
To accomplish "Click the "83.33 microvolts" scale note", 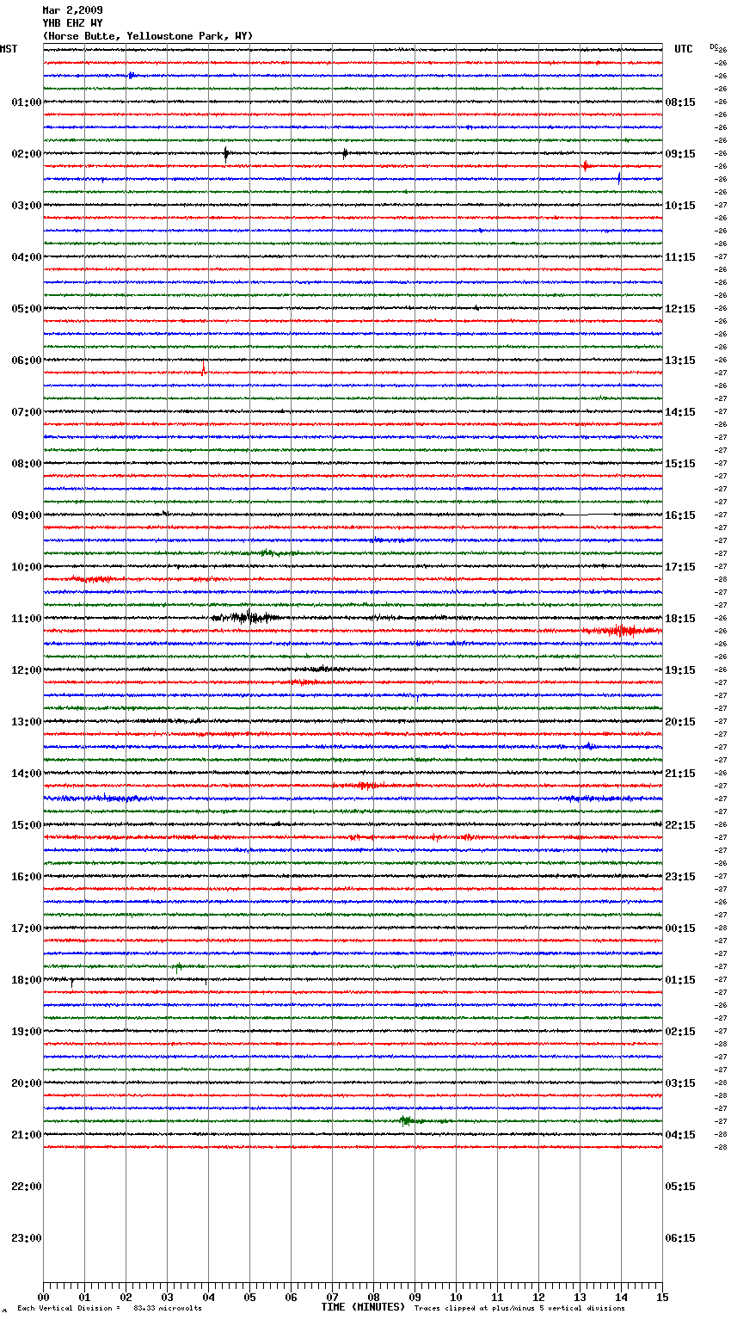I will click(x=168, y=1309).
